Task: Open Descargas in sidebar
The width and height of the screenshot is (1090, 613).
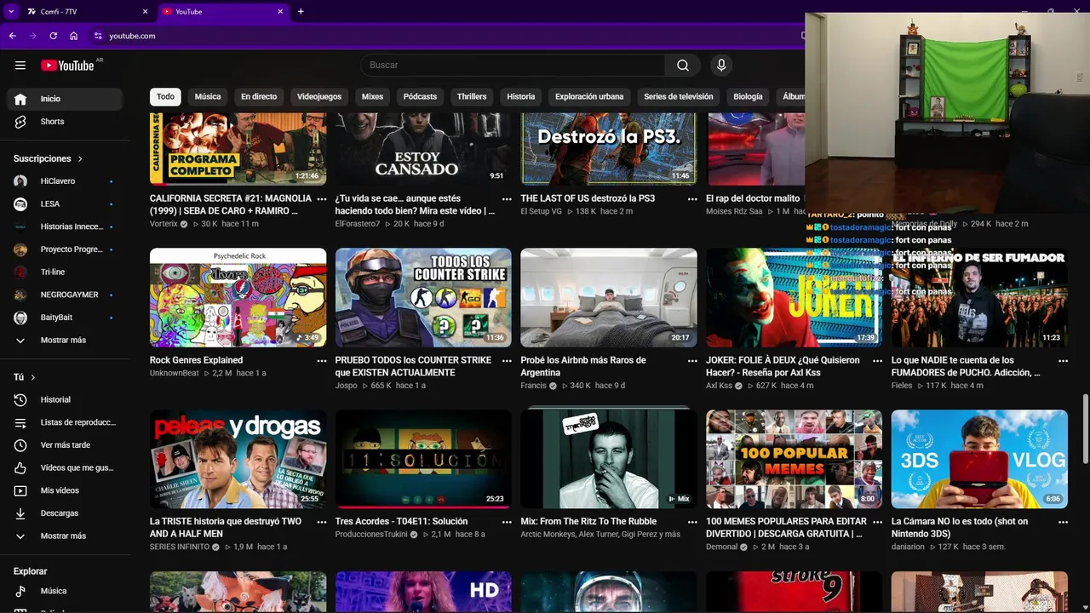Action: [66, 513]
